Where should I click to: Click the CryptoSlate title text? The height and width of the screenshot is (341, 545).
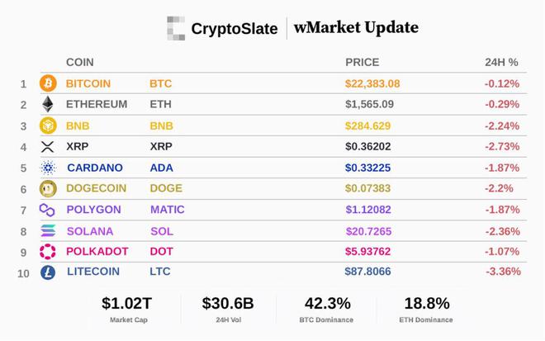(235, 29)
